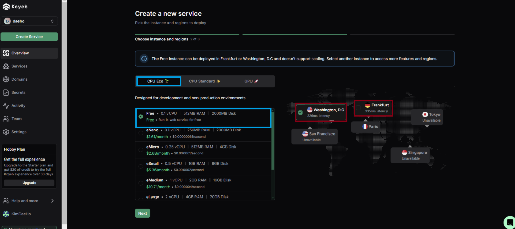The height and width of the screenshot is (229, 515).
Task: Select the eNano instance radio button
Action: [141, 133]
